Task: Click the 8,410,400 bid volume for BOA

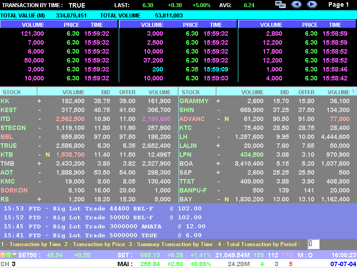Action: 249,163
